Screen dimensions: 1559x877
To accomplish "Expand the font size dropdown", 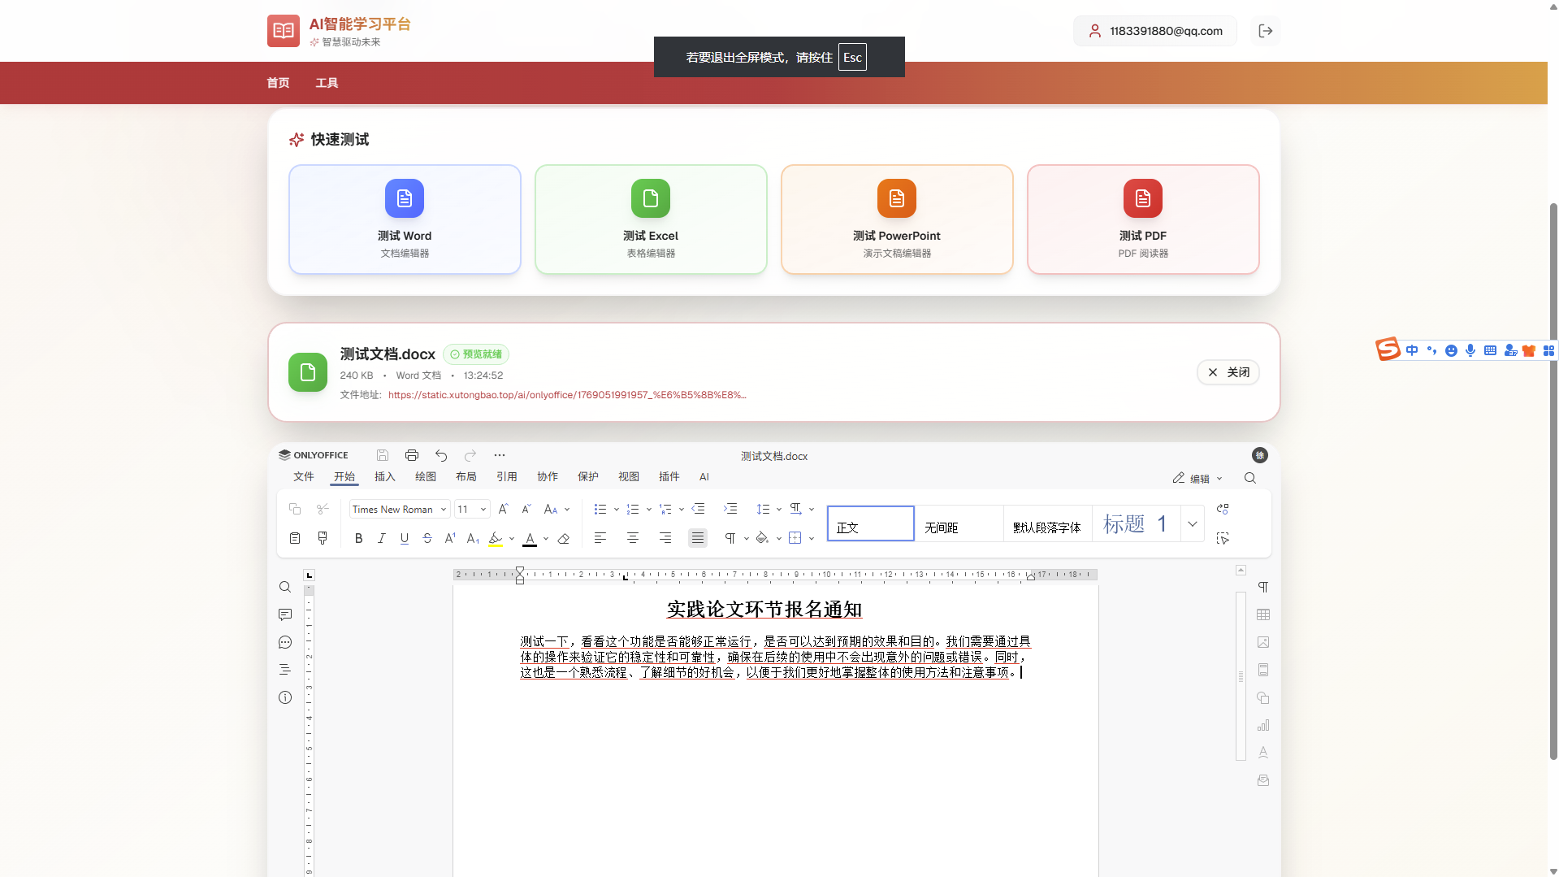I will (x=483, y=509).
